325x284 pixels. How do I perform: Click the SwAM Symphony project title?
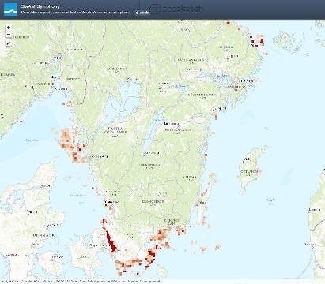[40, 6]
